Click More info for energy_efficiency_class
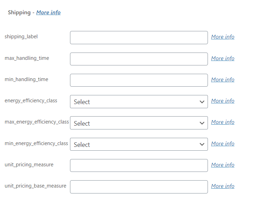Screen dimensions: 272x206 click(223, 101)
